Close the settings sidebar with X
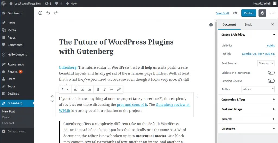 (273, 24)
